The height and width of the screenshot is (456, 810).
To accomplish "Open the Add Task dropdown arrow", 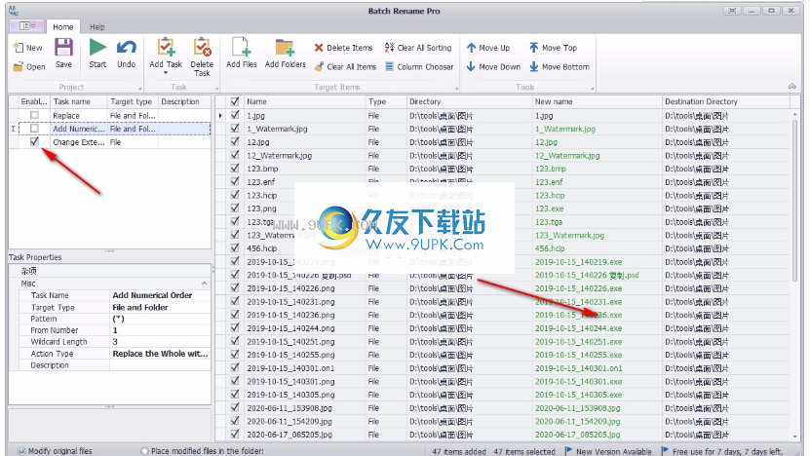I will [x=166, y=73].
